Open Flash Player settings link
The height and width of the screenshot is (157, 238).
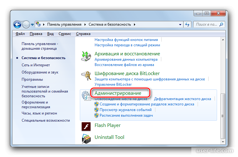[108, 125]
